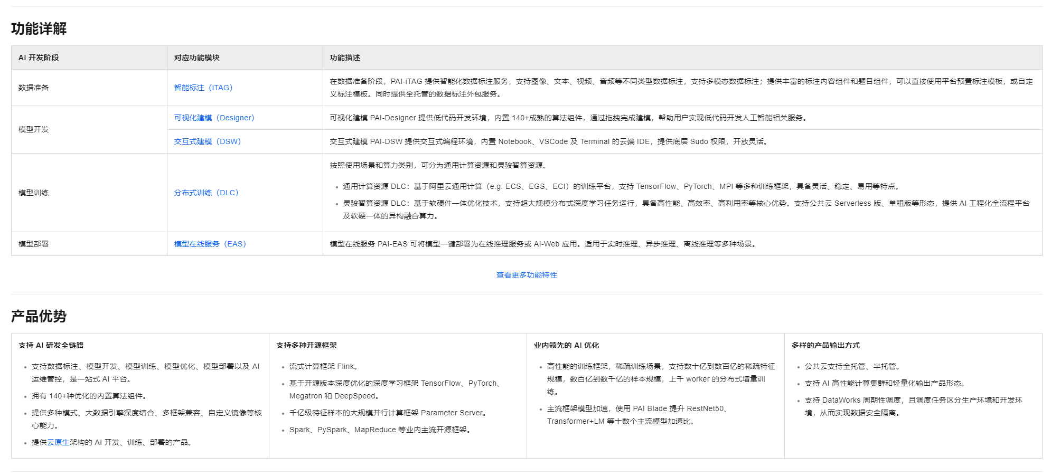Click bullet 高性能的训练框架，稀疏训练场景
1051x476 pixels.
coord(661,379)
